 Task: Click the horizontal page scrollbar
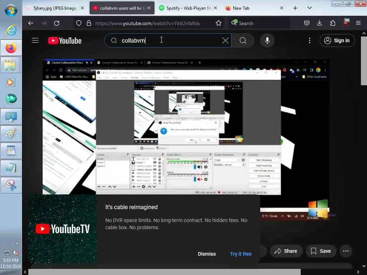(x=164, y=272)
